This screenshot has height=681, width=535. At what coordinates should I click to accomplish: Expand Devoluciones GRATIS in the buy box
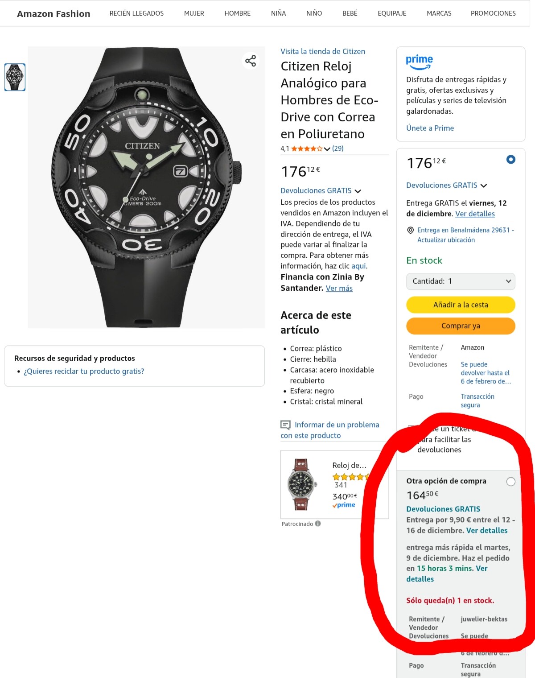pyautogui.click(x=446, y=185)
